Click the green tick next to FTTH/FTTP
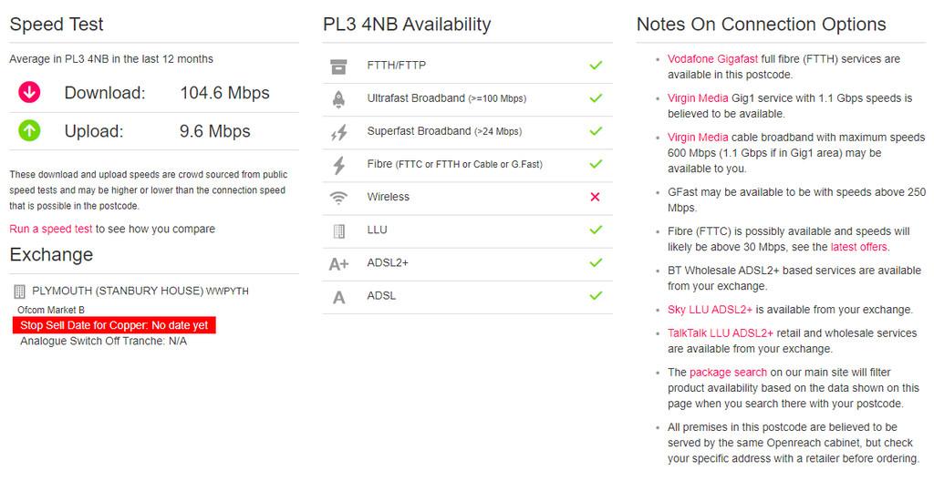934x481 pixels. 596,65
